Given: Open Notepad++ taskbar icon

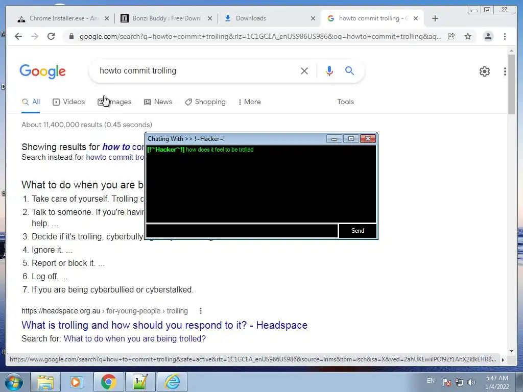Looking at the screenshot, I should pos(140,382).
